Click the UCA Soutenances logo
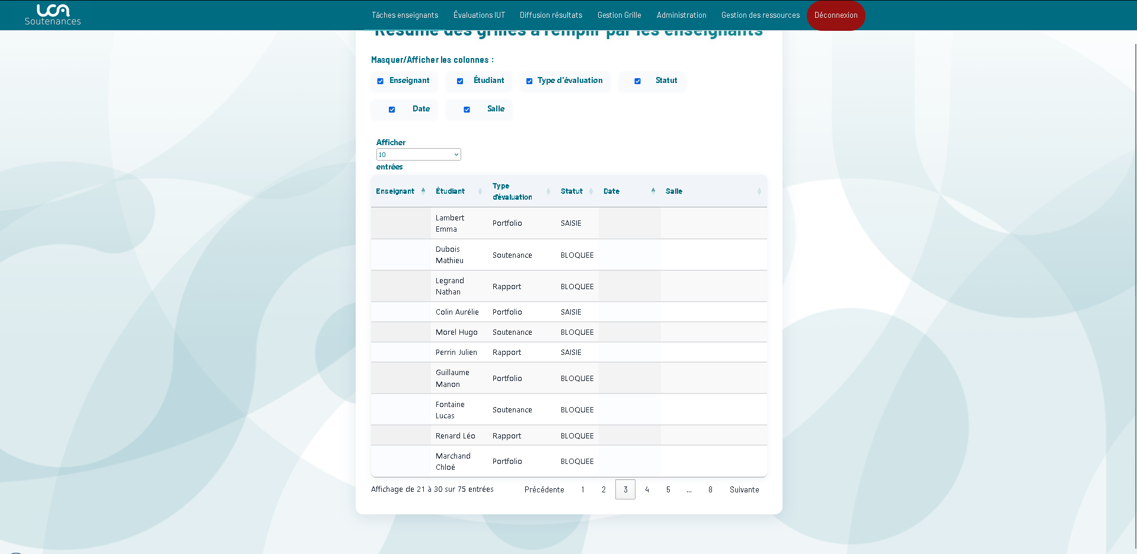The width and height of the screenshot is (1137, 554). point(53,15)
